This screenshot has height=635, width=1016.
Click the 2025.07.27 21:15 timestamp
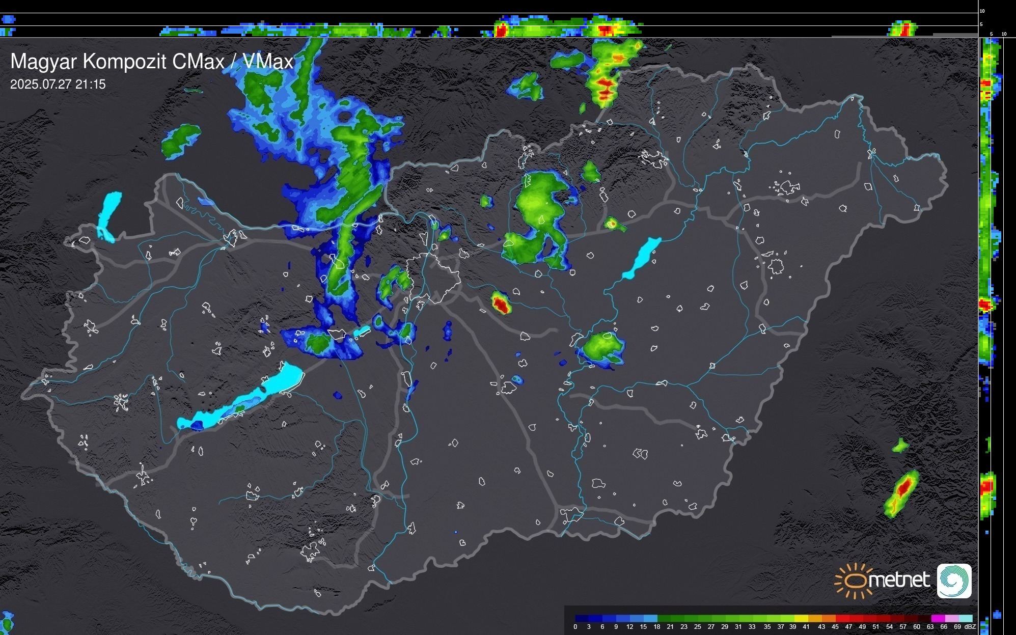(x=58, y=84)
